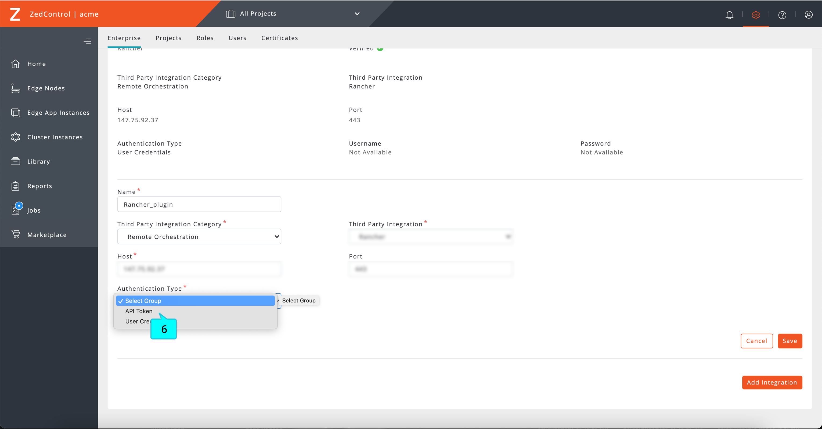Switch to the Users tab

[237, 38]
